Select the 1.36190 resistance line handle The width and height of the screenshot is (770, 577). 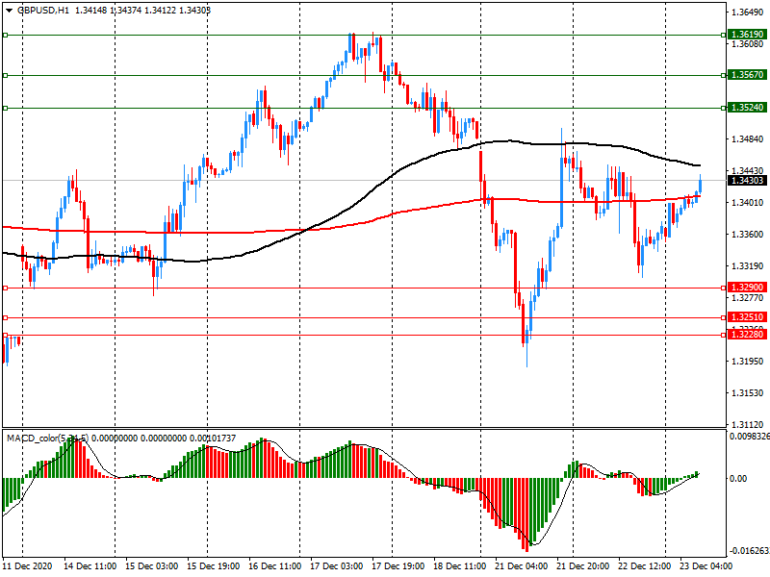pos(5,35)
